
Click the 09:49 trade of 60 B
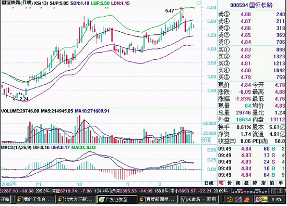[252, 149]
